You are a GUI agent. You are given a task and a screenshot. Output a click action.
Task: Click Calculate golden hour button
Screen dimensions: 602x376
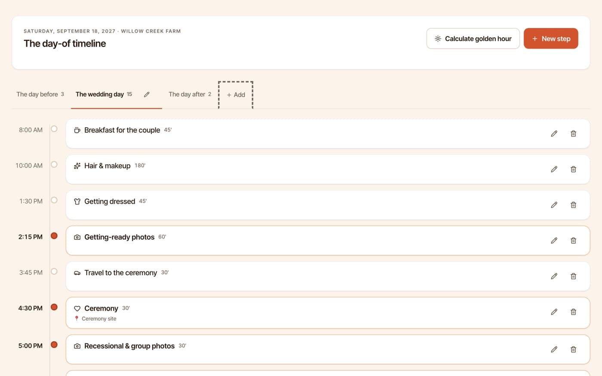tap(473, 39)
